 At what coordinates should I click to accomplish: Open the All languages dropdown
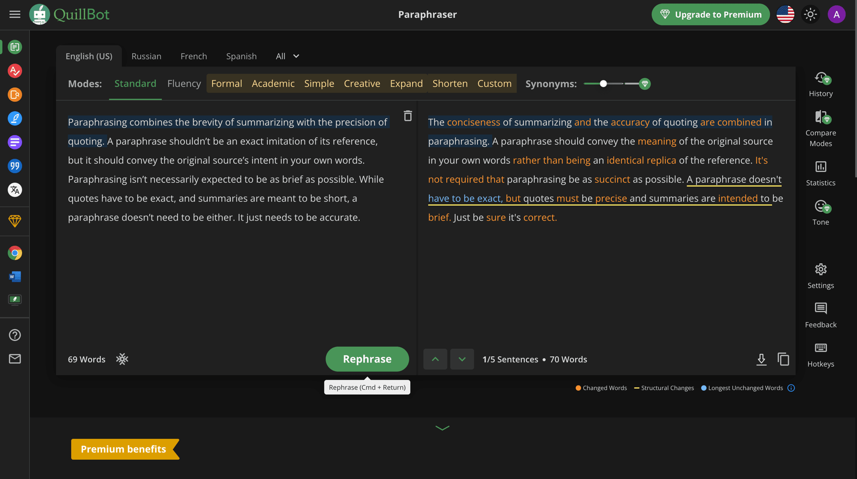287,56
